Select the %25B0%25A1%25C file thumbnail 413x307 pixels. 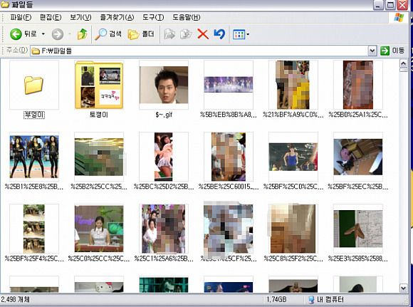[x=358, y=85]
